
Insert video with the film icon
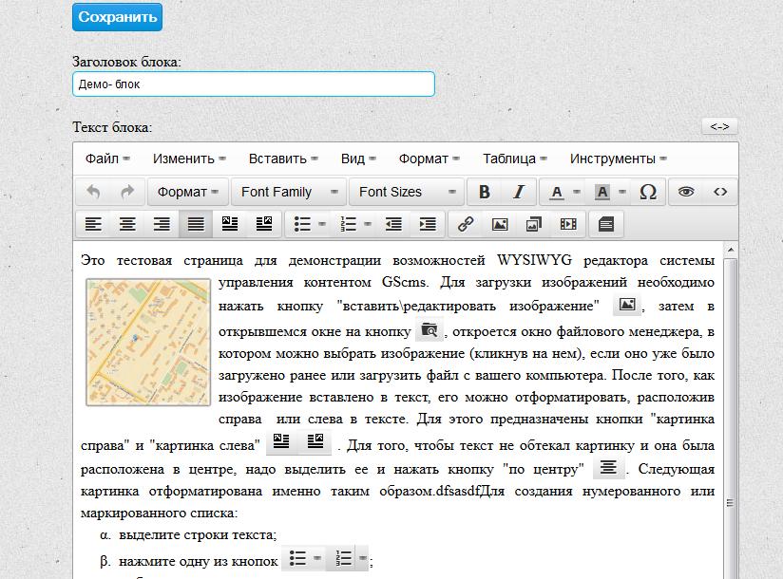568,224
